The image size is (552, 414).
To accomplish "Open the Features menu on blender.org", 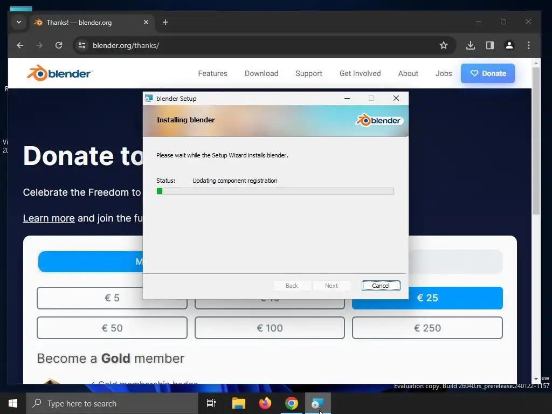I will [212, 73].
